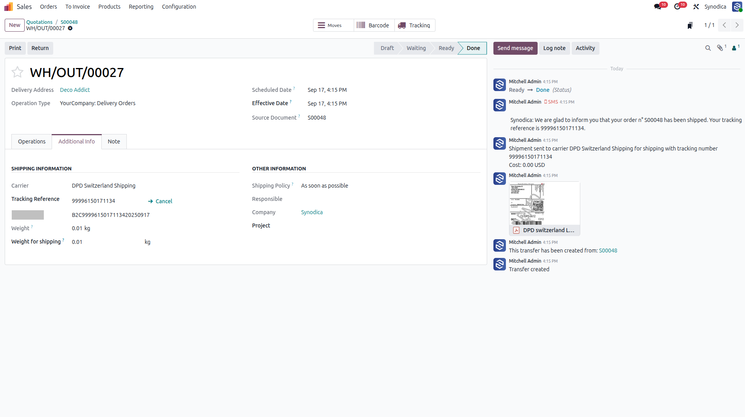
Task: Open attachments paperclip in chatter
Action: [x=720, y=48]
